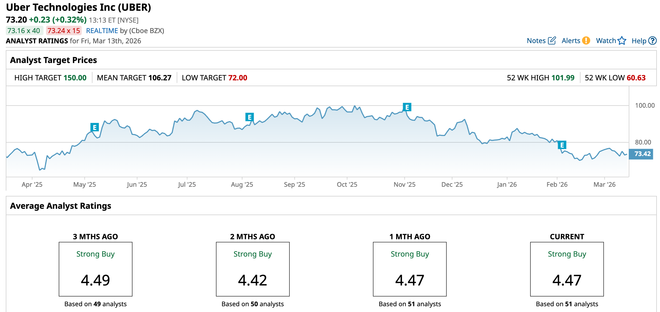Click the Notes pencil edit icon
The image size is (660, 312).
[551, 41]
